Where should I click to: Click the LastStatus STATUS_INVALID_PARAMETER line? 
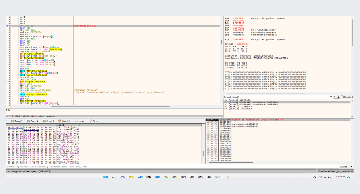click(x=256, y=58)
